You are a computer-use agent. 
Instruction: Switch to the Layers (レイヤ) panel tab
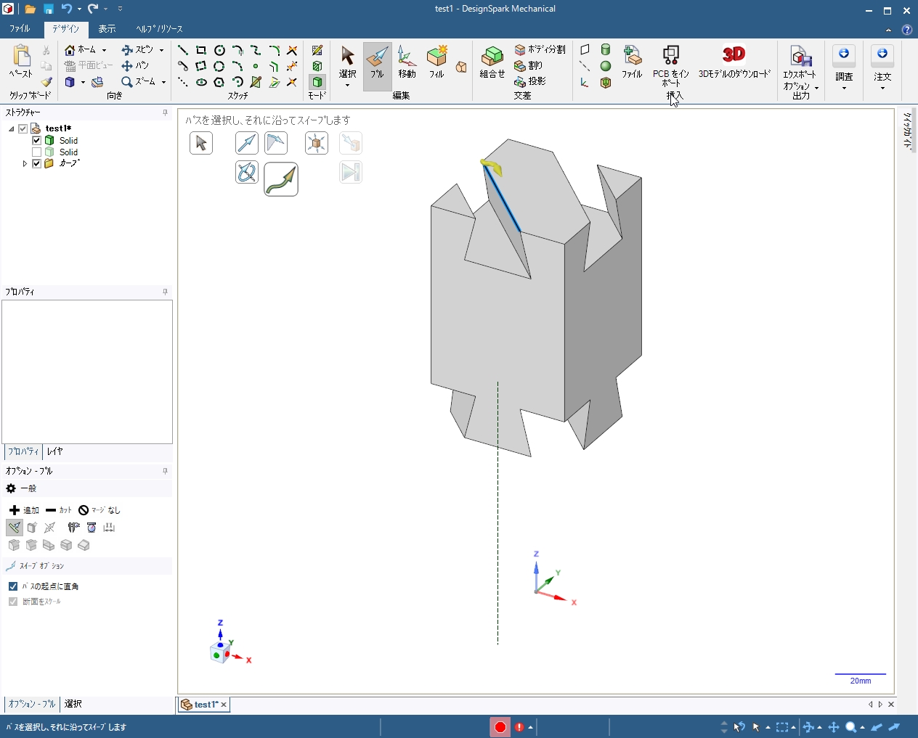pos(55,451)
